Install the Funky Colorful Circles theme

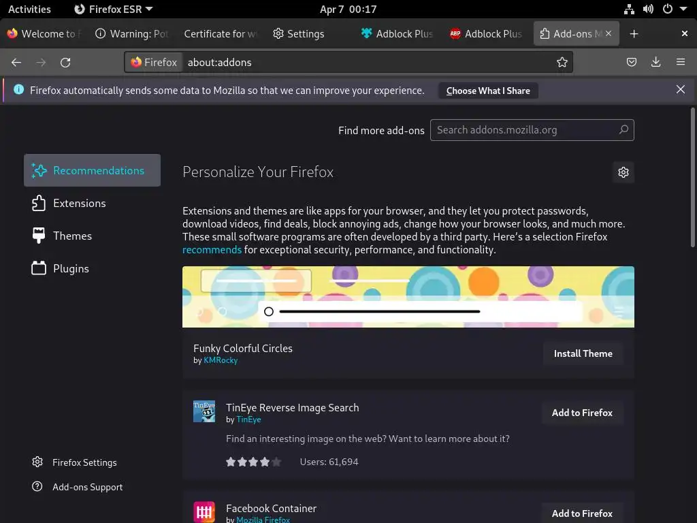click(583, 353)
